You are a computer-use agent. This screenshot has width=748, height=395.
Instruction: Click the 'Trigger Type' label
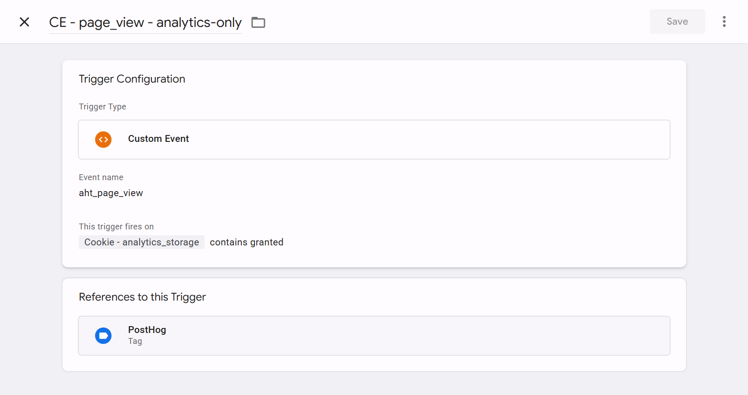(102, 107)
